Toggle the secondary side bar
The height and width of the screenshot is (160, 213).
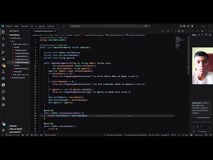point(192,26)
